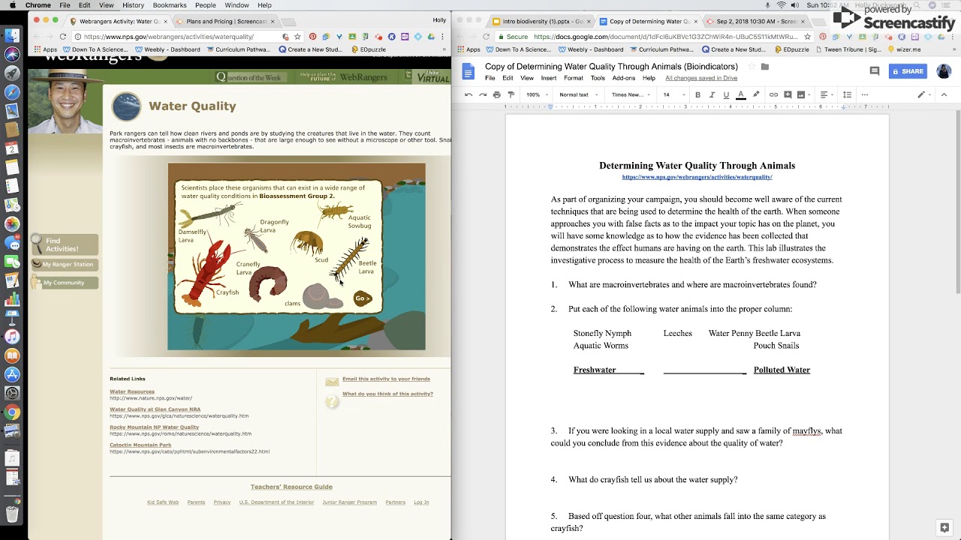Open Water Resources related link
This screenshot has width=961, height=540.
(x=132, y=391)
